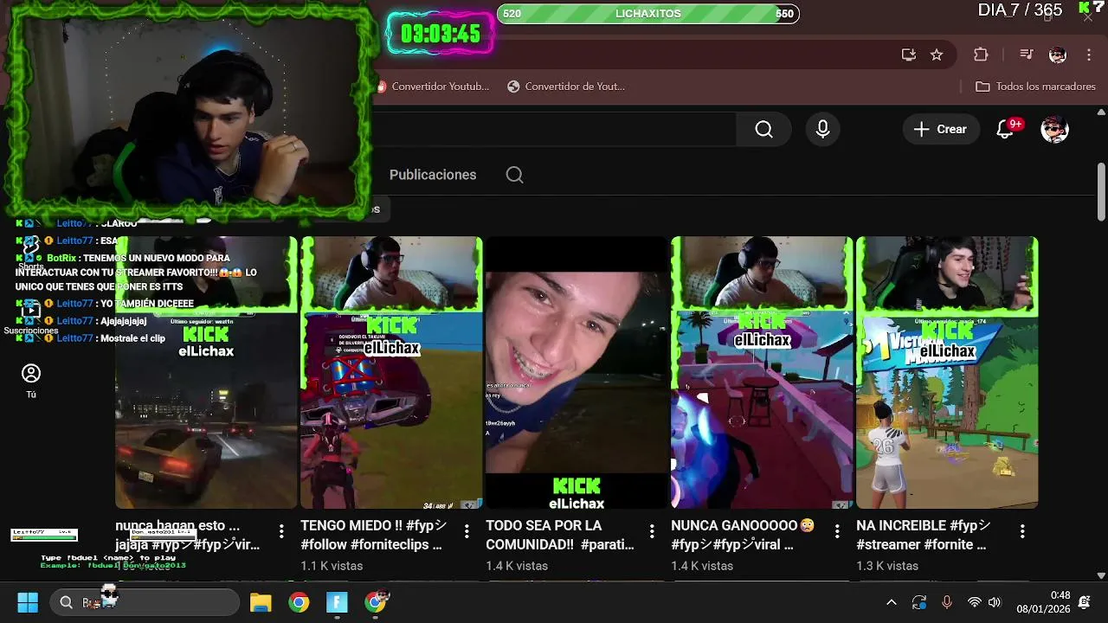Open the browser extensions puzzle icon
Viewport: 1108px width, 623px height.
coord(981,55)
